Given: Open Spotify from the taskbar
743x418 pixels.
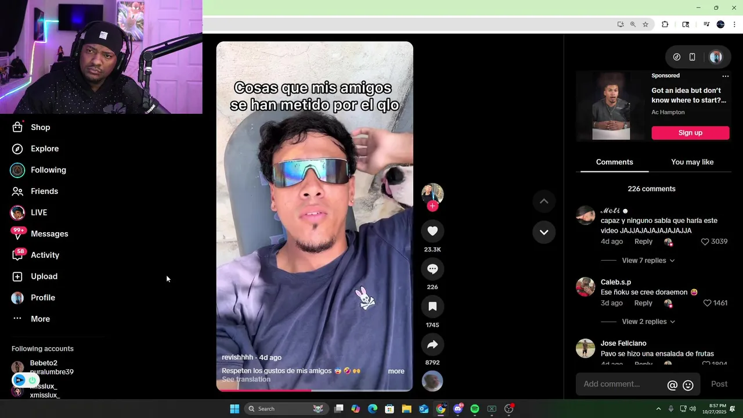Looking at the screenshot, I should (475, 409).
